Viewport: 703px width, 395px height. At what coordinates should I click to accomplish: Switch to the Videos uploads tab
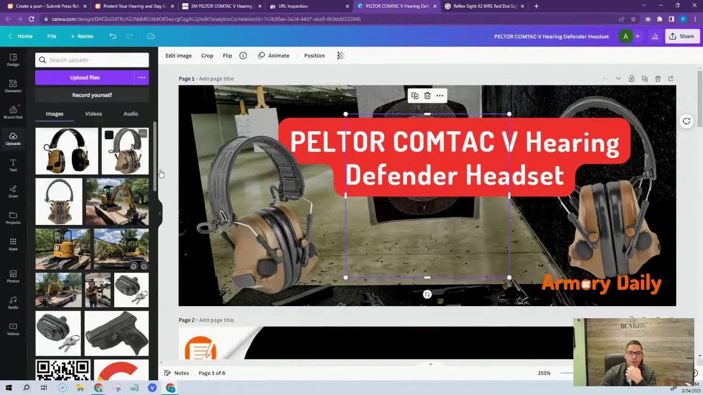93,114
